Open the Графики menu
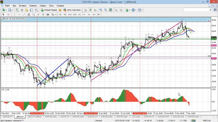Screen dimensions: 218x122 pyautogui.click(x=33, y=6)
